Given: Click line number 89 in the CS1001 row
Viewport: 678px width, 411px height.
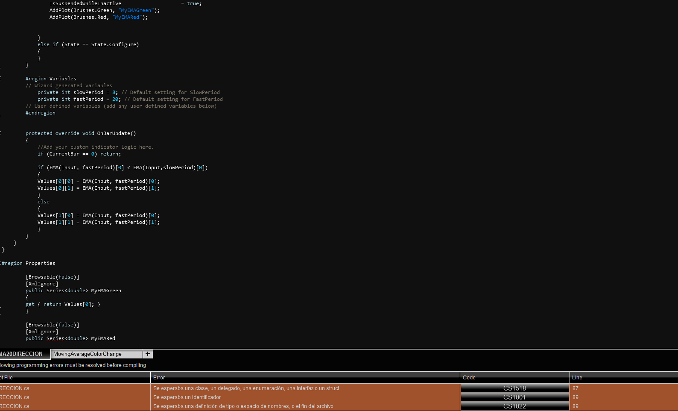Looking at the screenshot, I should coord(576,397).
